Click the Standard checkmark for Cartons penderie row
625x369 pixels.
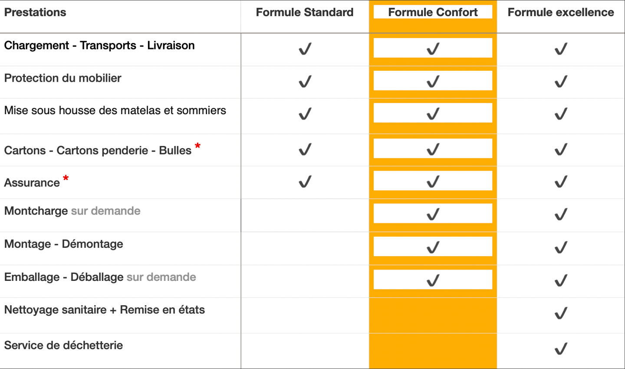(305, 149)
